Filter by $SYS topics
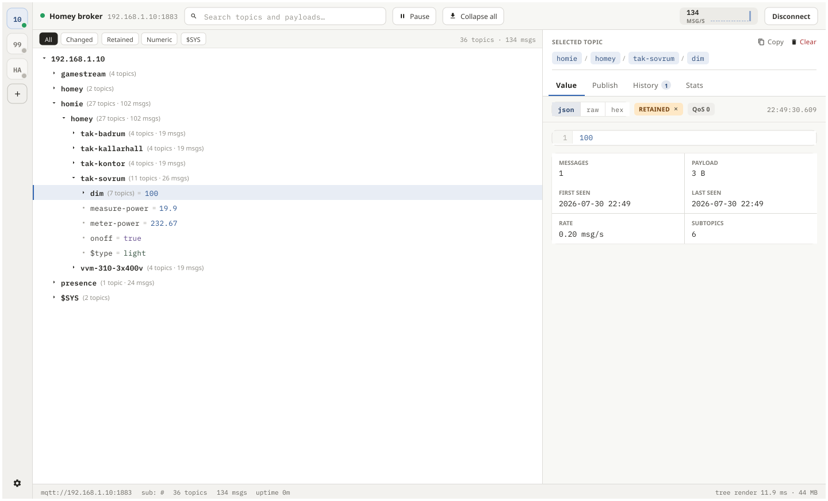828x501 pixels. coord(193,39)
